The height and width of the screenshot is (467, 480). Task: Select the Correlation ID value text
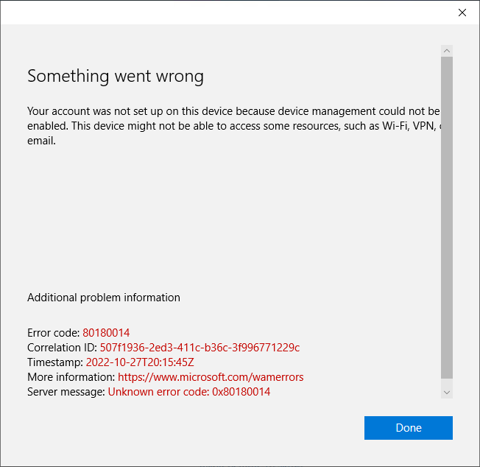tap(200, 348)
